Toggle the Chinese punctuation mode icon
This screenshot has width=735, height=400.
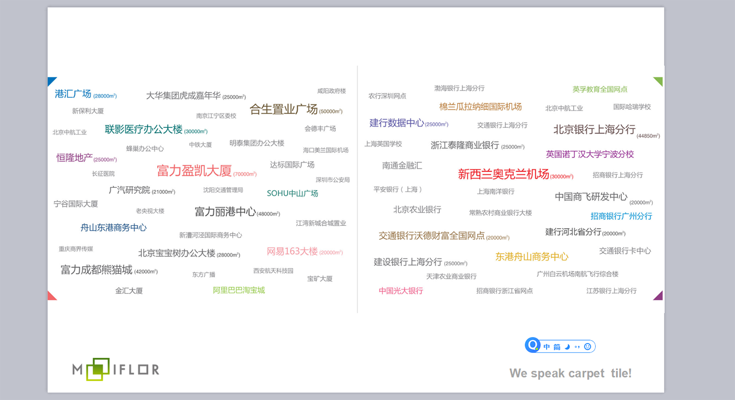pos(577,347)
